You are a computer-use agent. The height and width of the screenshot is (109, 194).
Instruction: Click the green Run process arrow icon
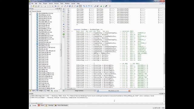click(x=101, y=6)
